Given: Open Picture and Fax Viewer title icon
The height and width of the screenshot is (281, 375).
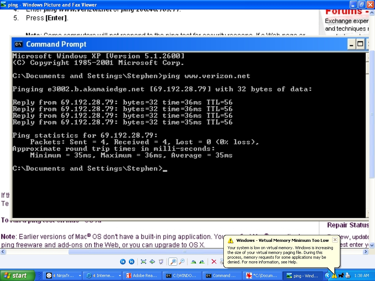Looking at the screenshot, I should tap(3, 4).
